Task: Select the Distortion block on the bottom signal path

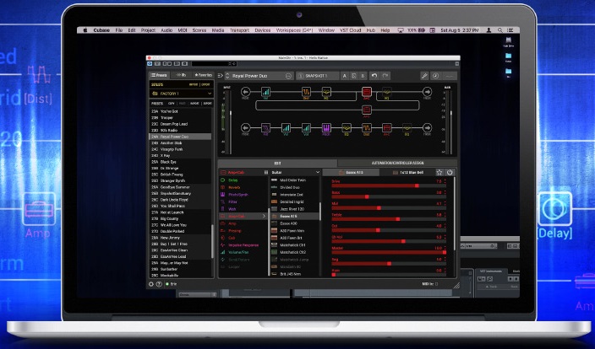Action: [367, 128]
